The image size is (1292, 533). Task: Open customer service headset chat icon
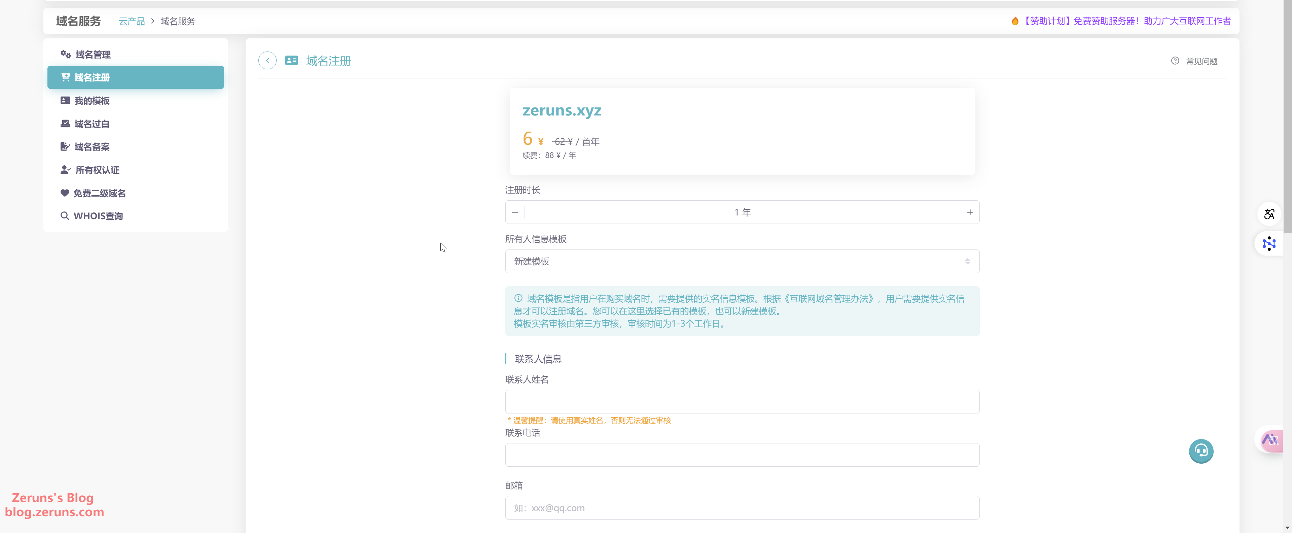click(x=1201, y=451)
